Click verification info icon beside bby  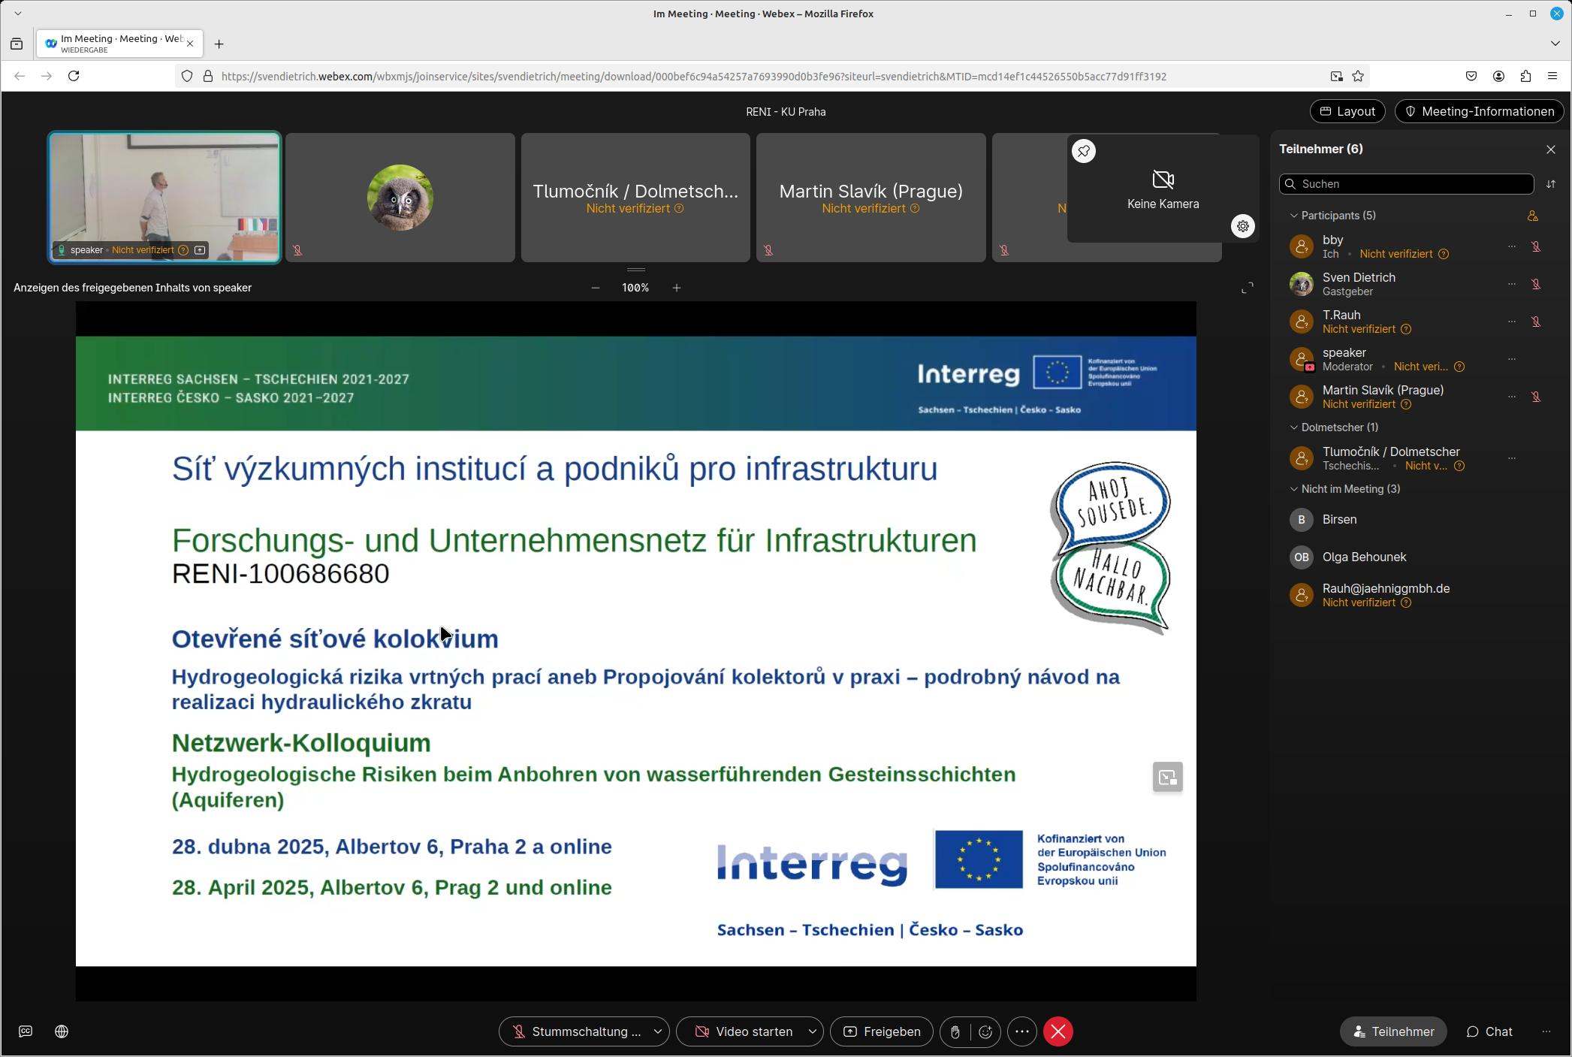pyautogui.click(x=1444, y=254)
